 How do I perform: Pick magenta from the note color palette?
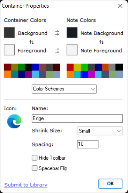tap(91, 74)
